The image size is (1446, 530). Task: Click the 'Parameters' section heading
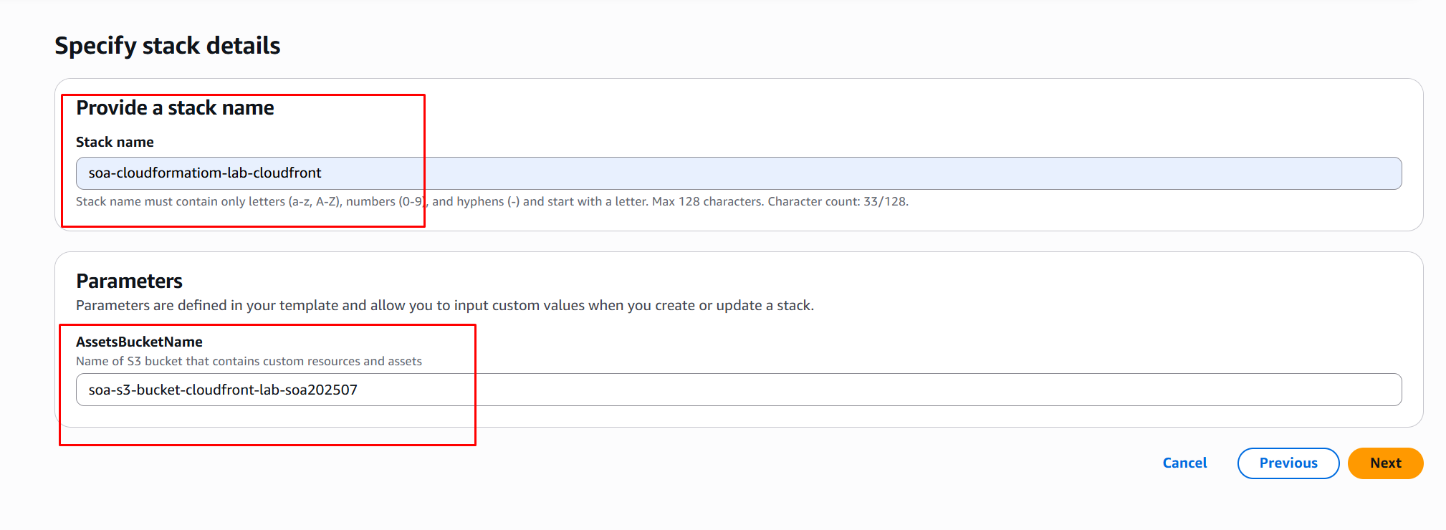129,281
